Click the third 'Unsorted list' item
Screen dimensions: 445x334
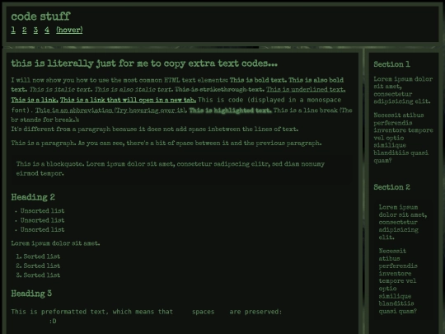click(42, 229)
